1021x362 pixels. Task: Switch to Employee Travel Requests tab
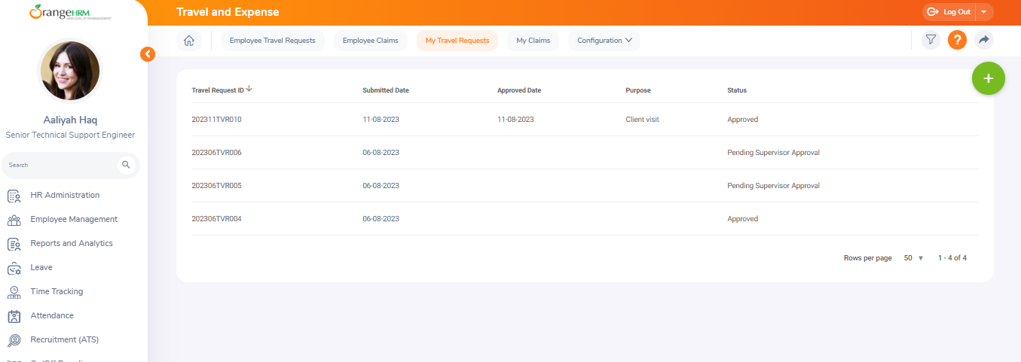273,41
